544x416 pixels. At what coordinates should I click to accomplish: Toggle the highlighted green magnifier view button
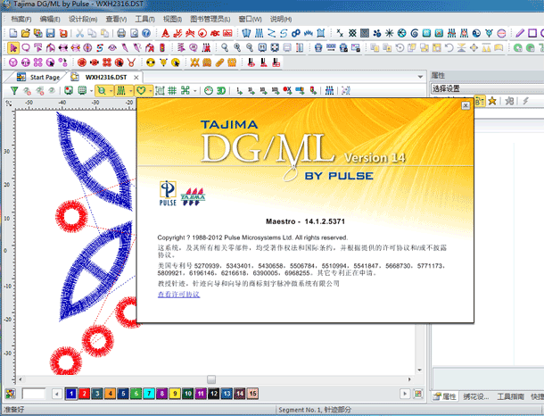click(102, 91)
